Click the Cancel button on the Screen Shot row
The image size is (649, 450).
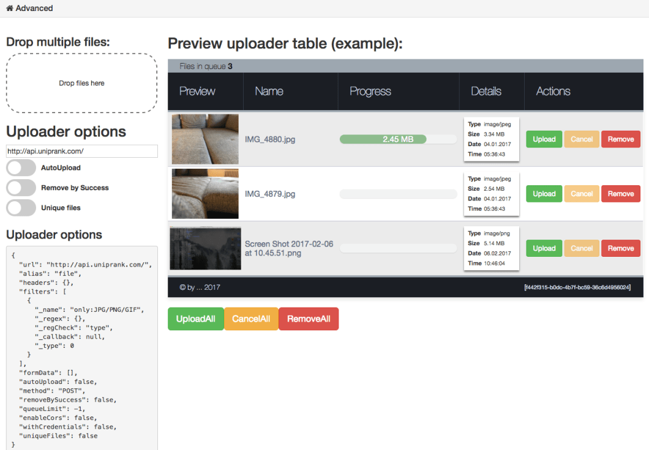pyautogui.click(x=582, y=248)
